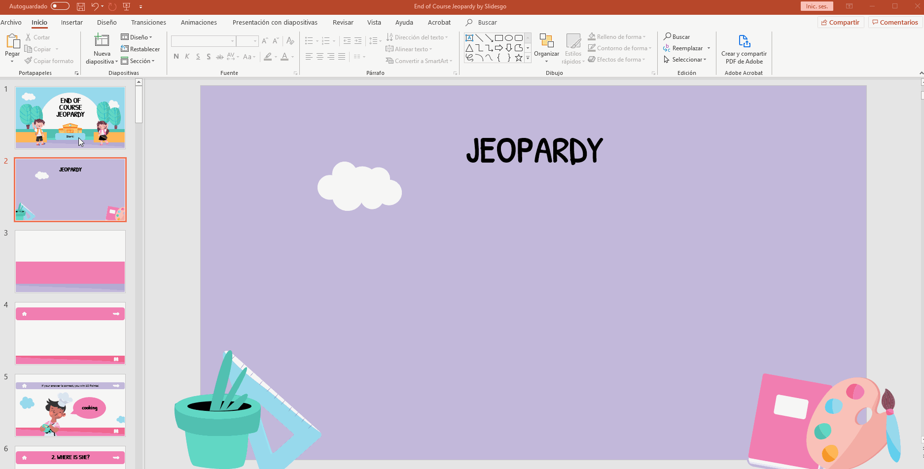
Task: Open Relleno de forma dropdown
Action: pyautogui.click(x=617, y=37)
